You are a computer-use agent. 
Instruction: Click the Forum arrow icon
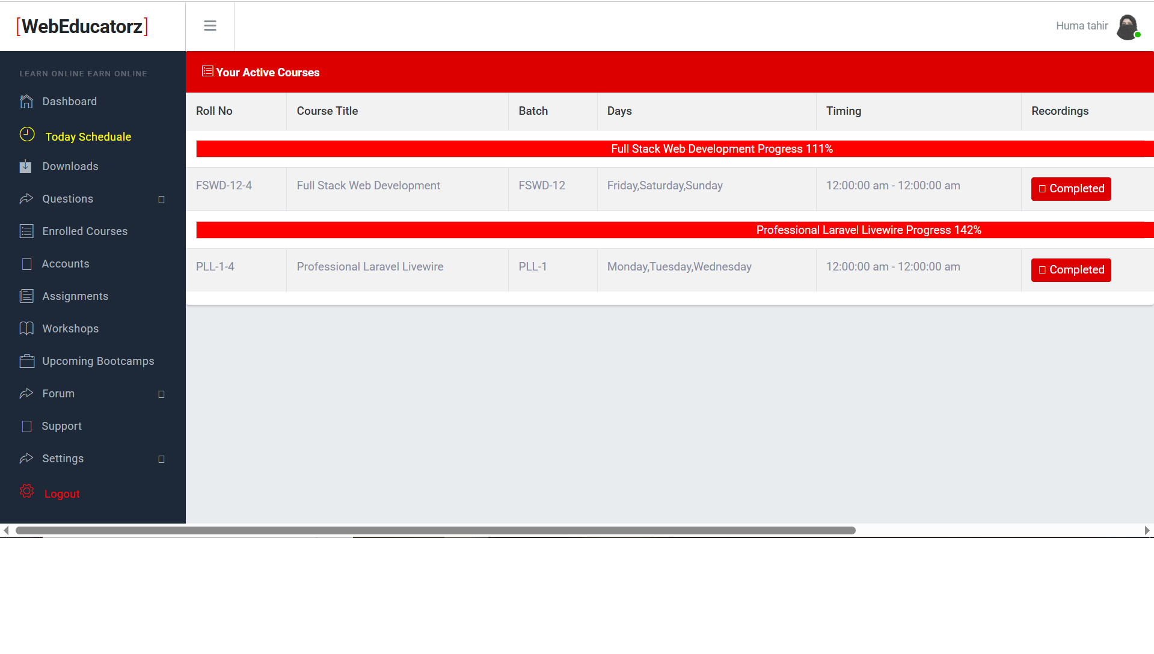click(x=26, y=394)
